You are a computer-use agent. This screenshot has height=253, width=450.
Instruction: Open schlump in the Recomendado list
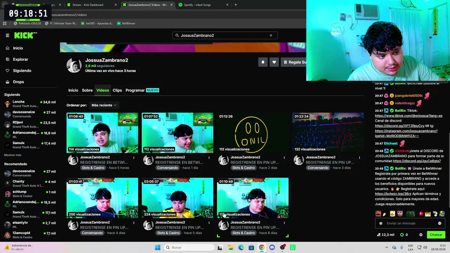coord(30,194)
